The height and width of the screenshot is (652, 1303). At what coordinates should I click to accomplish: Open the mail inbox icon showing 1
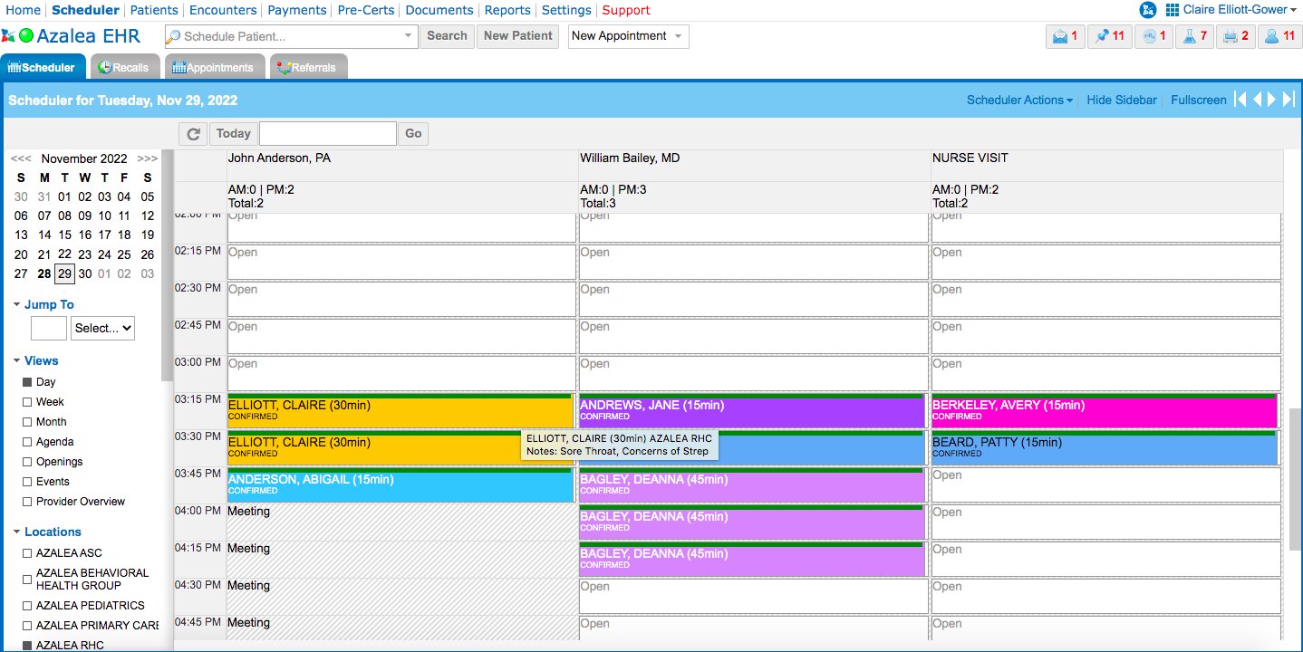click(1065, 36)
